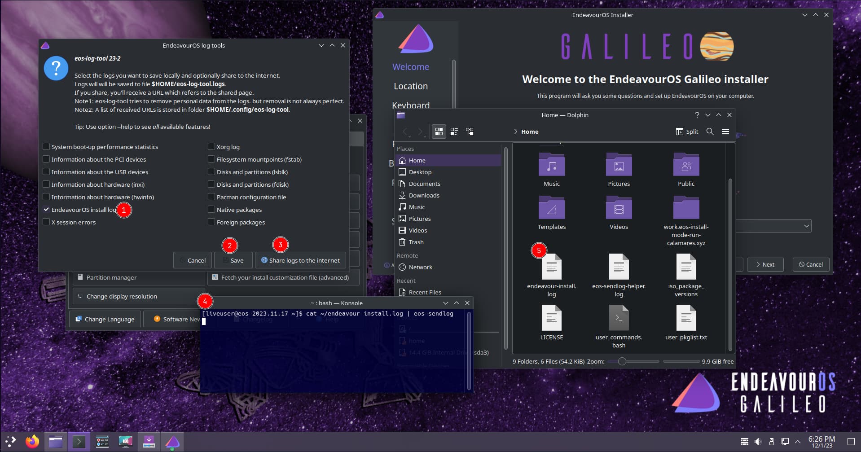Uncheck EndeavourOS install log

pos(46,210)
